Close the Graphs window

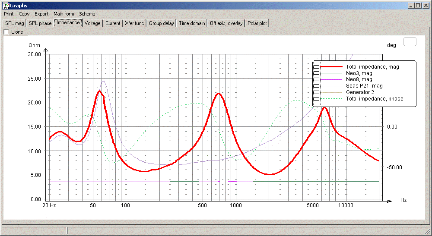[x=426, y=5]
